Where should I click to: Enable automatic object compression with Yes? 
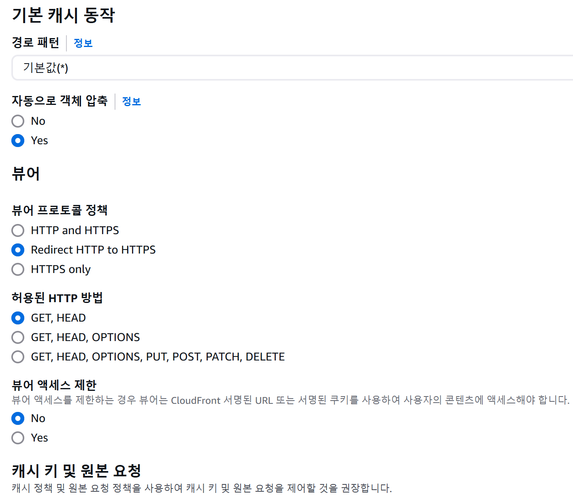(18, 141)
